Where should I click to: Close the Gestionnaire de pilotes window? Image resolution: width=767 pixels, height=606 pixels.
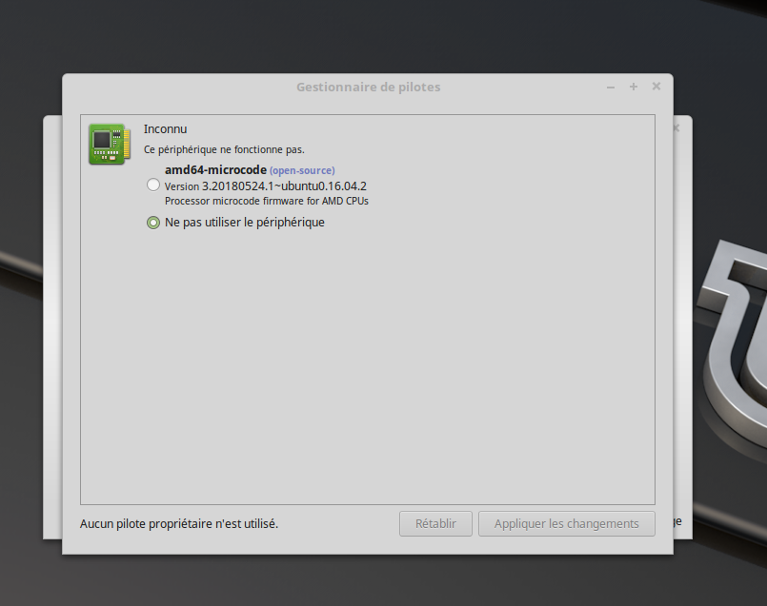656,88
